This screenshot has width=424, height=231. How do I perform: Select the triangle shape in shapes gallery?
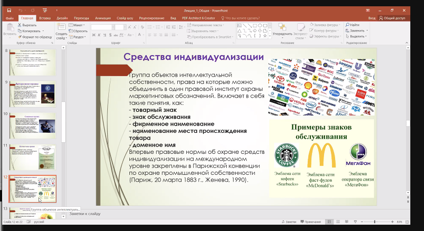point(239,31)
